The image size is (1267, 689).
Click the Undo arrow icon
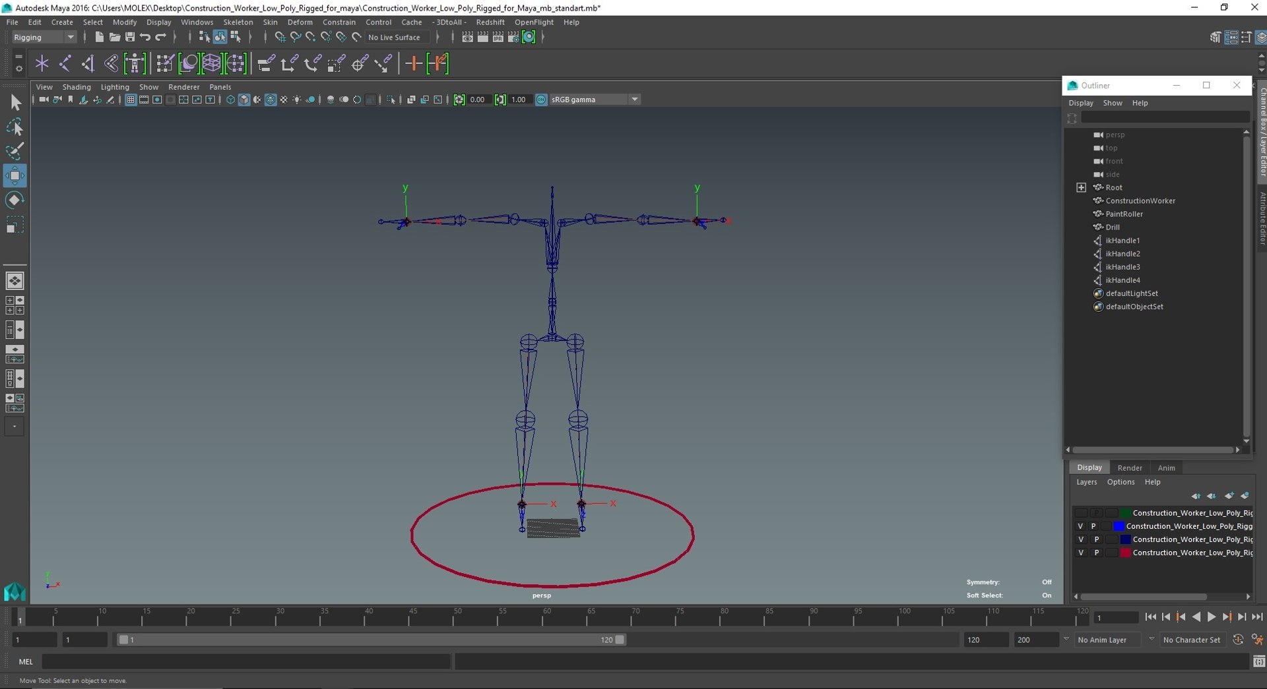[x=145, y=38]
